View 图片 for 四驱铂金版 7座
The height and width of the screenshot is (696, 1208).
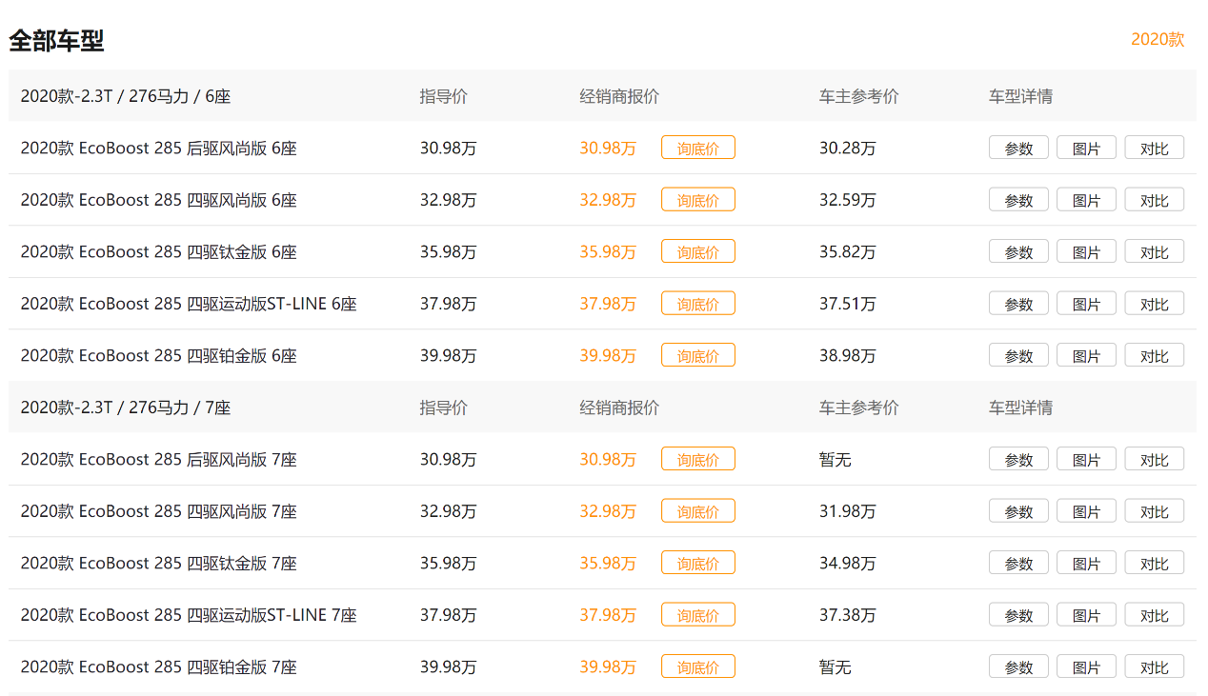pyautogui.click(x=1086, y=666)
